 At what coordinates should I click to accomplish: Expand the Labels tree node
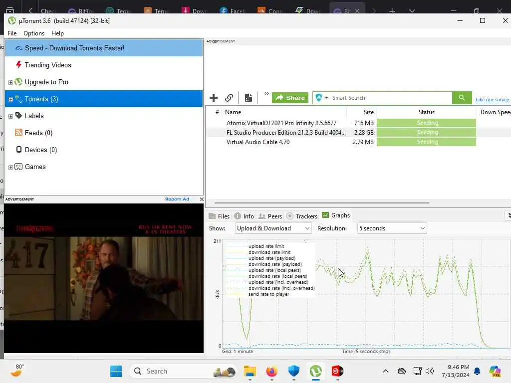(x=10, y=116)
